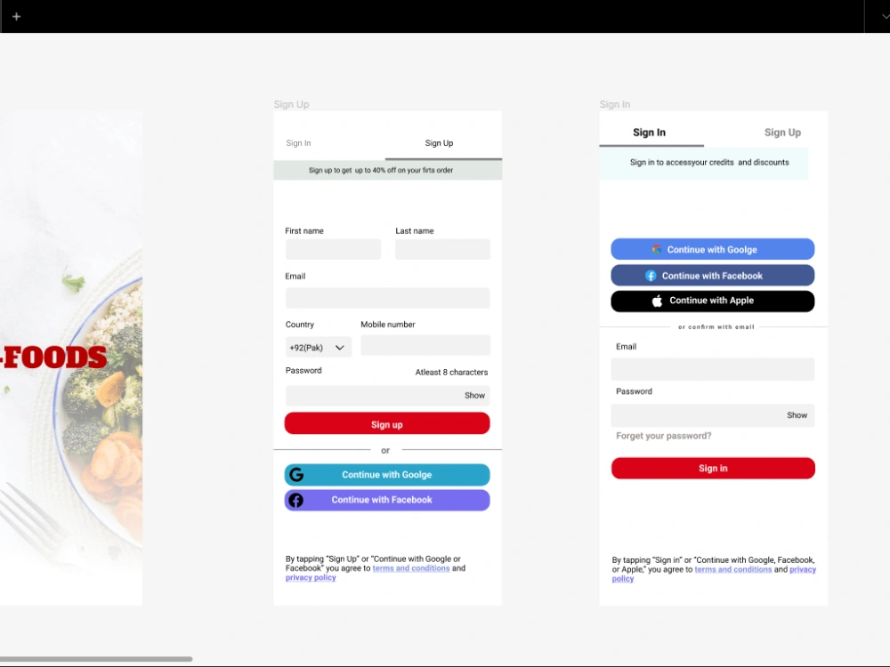Click black Continue with Apple button
890x667 pixels.
click(x=712, y=301)
